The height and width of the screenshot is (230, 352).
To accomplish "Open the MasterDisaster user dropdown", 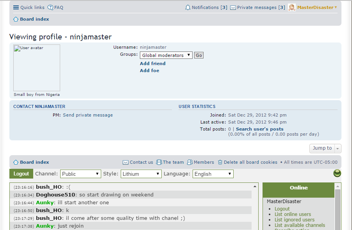I will coord(336,7).
